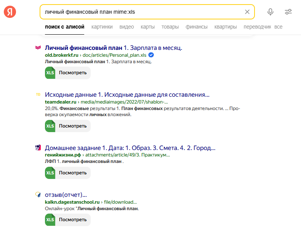Open the 'отзыв(отчет)...' result link
This screenshot has width=301, height=233.
[66, 195]
